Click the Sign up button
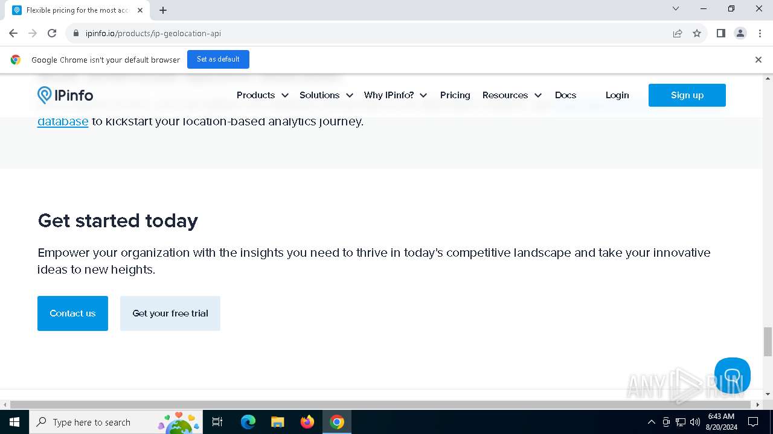The height and width of the screenshot is (434, 773). (687, 95)
